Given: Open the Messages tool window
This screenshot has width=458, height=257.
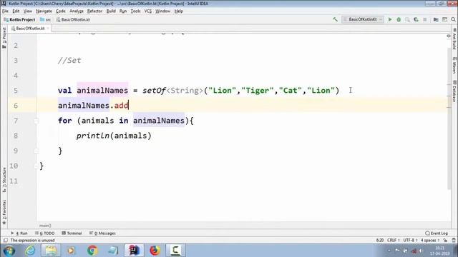Looking at the screenshot, I should [102, 233].
